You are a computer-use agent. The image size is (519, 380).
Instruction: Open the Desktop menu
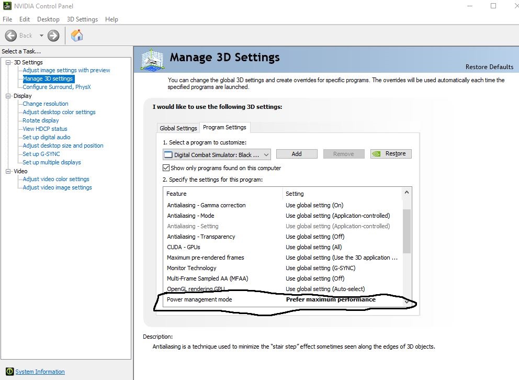coord(48,19)
